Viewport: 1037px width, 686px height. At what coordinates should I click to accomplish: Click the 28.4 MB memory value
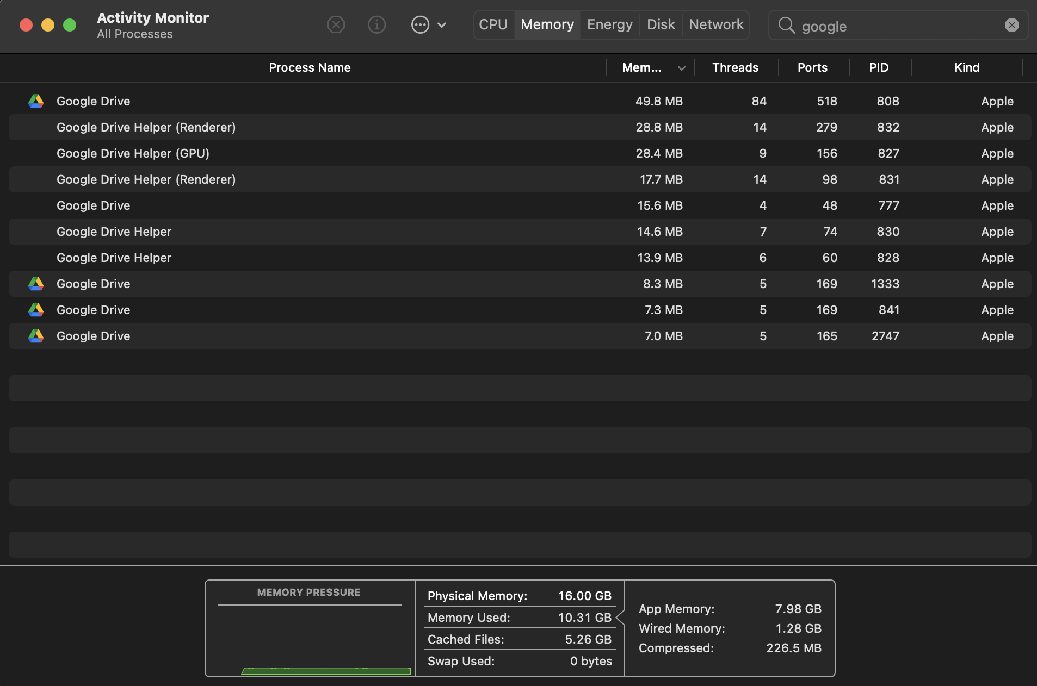[659, 153]
